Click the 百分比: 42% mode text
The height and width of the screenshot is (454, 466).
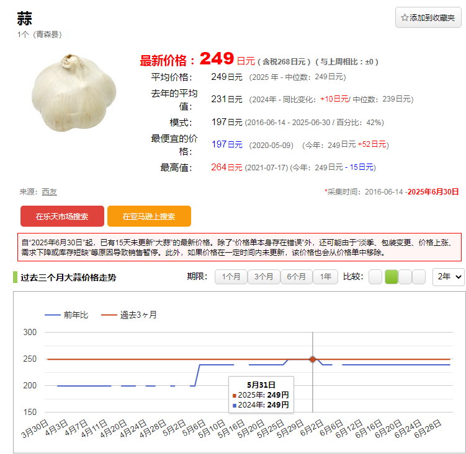click(x=360, y=123)
